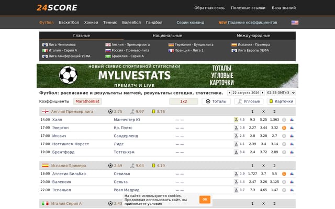Click team name Реал Мадрид

127,190
